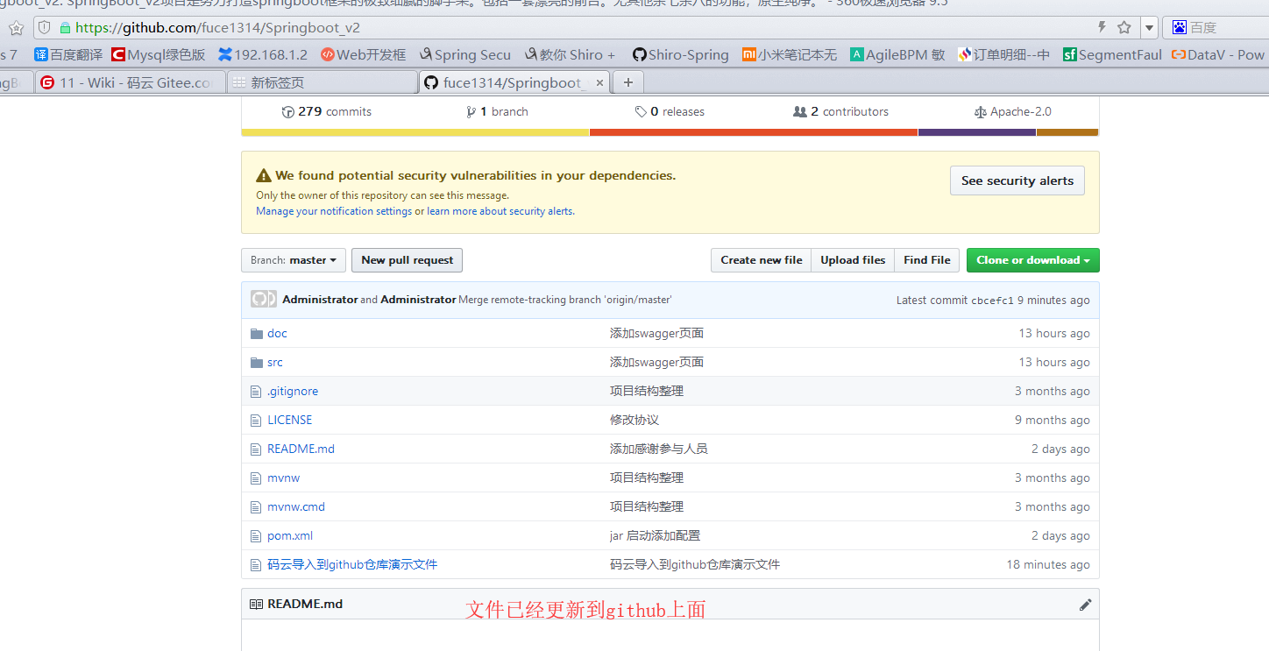Click the Baidu paw search engine icon
The width and height of the screenshot is (1269, 651).
(1179, 28)
